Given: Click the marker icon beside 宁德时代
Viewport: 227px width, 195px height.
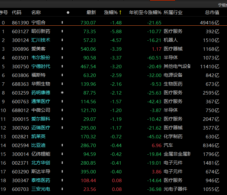Looking at the screenshot, I should pyautogui.click(x=62, y=67).
